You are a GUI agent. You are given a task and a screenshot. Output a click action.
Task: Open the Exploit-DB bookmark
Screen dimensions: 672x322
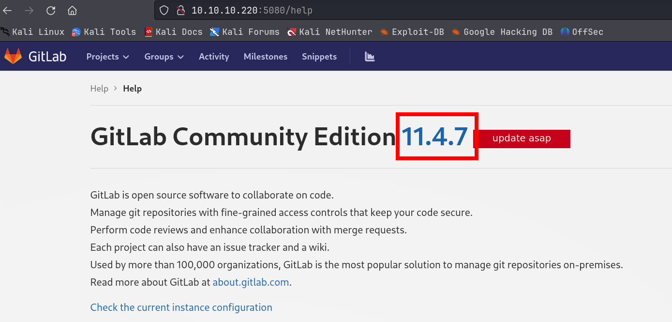click(412, 32)
